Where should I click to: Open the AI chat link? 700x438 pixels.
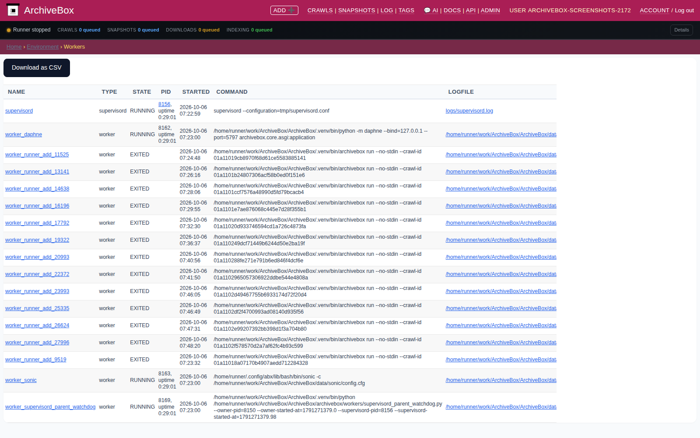[x=431, y=11]
